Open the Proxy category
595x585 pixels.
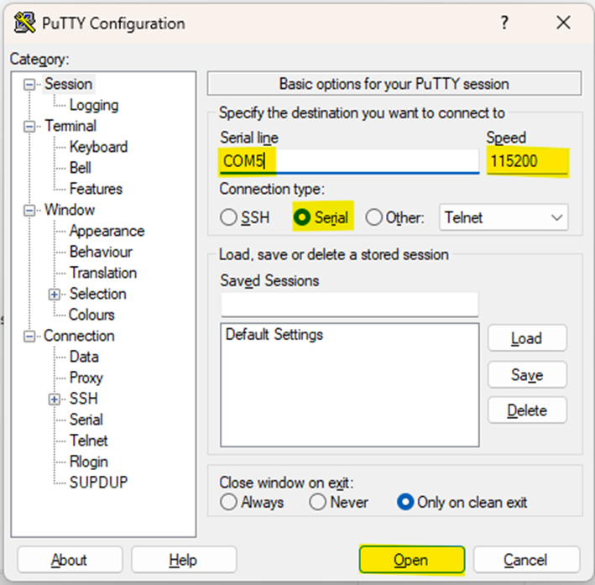(x=86, y=378)
